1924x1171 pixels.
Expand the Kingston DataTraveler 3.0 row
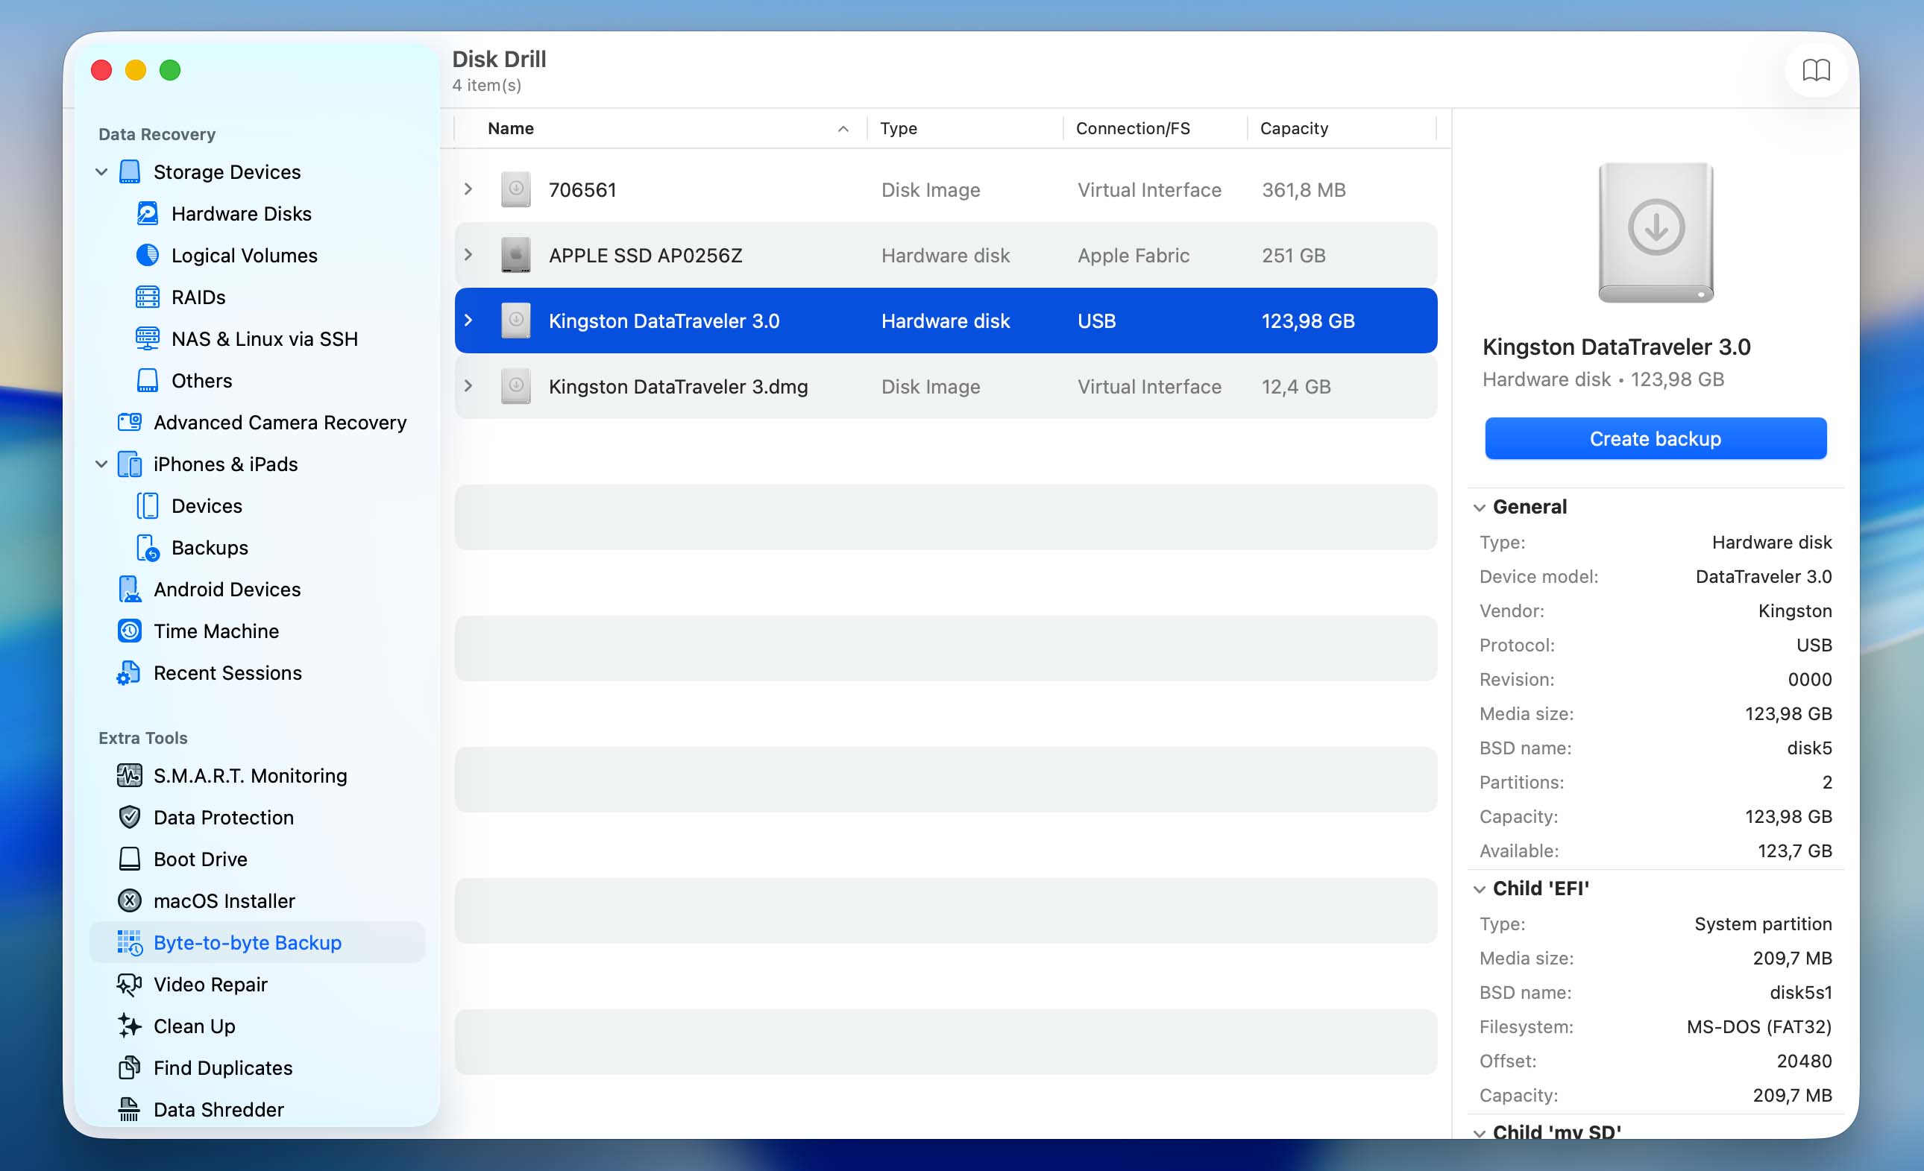[468, 321]
